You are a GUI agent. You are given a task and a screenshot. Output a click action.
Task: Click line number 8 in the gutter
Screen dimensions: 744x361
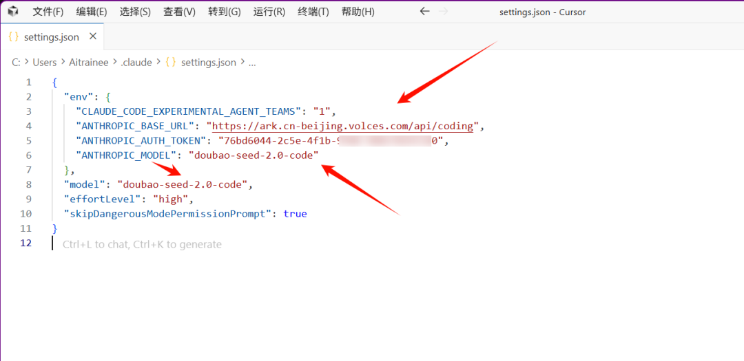[x=28, y=184]
